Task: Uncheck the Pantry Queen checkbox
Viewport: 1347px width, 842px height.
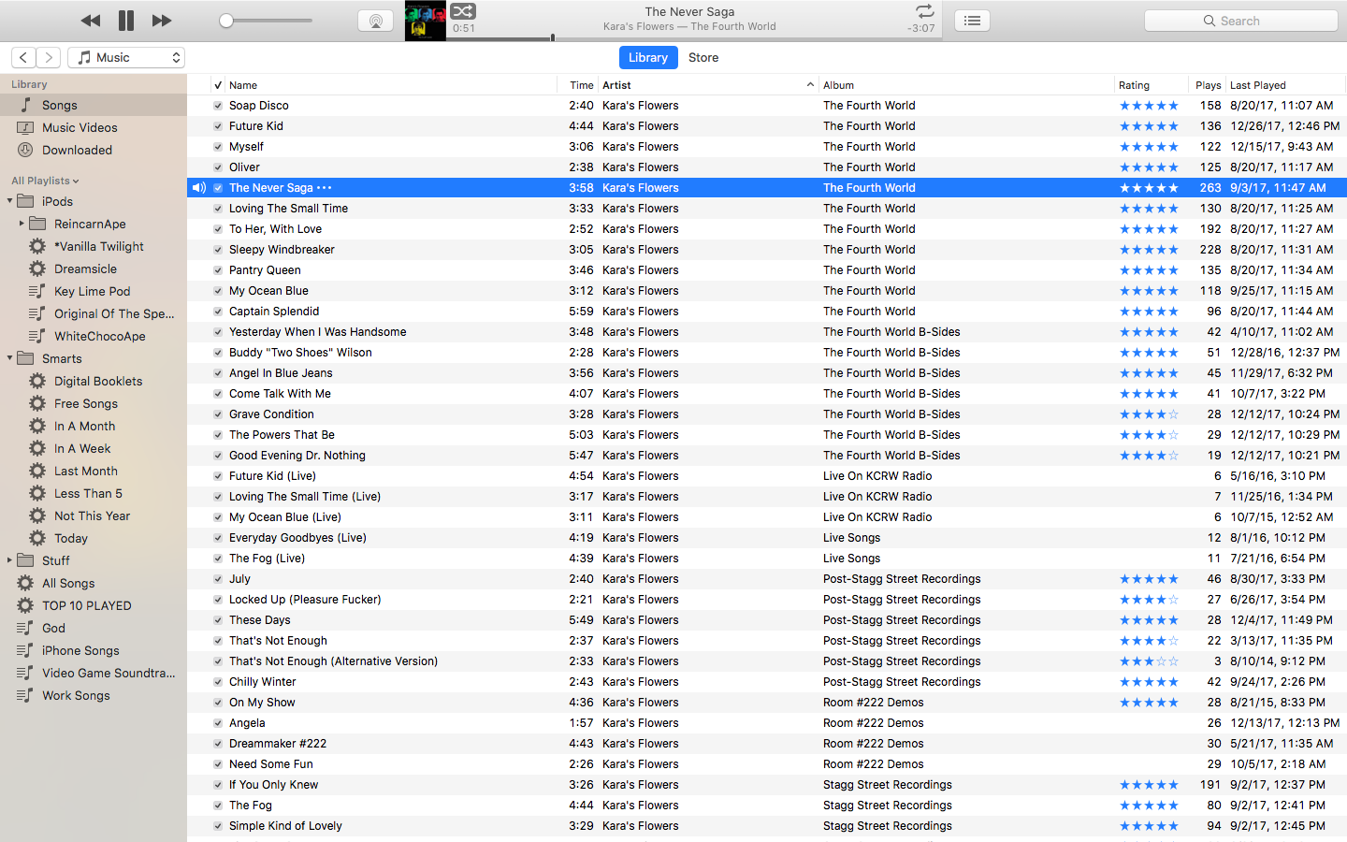Action: 218,270
